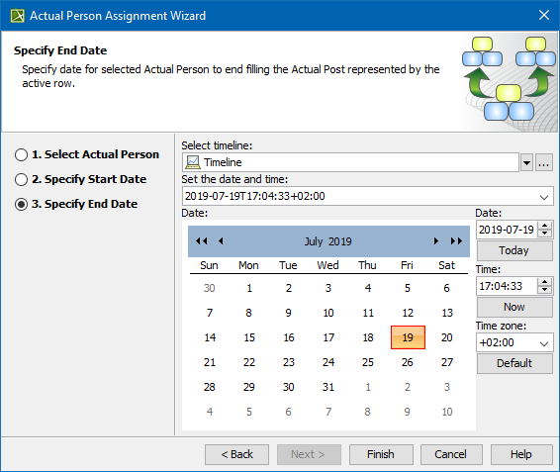Increase date with the up spinner arrow

(x=544, y=226)
